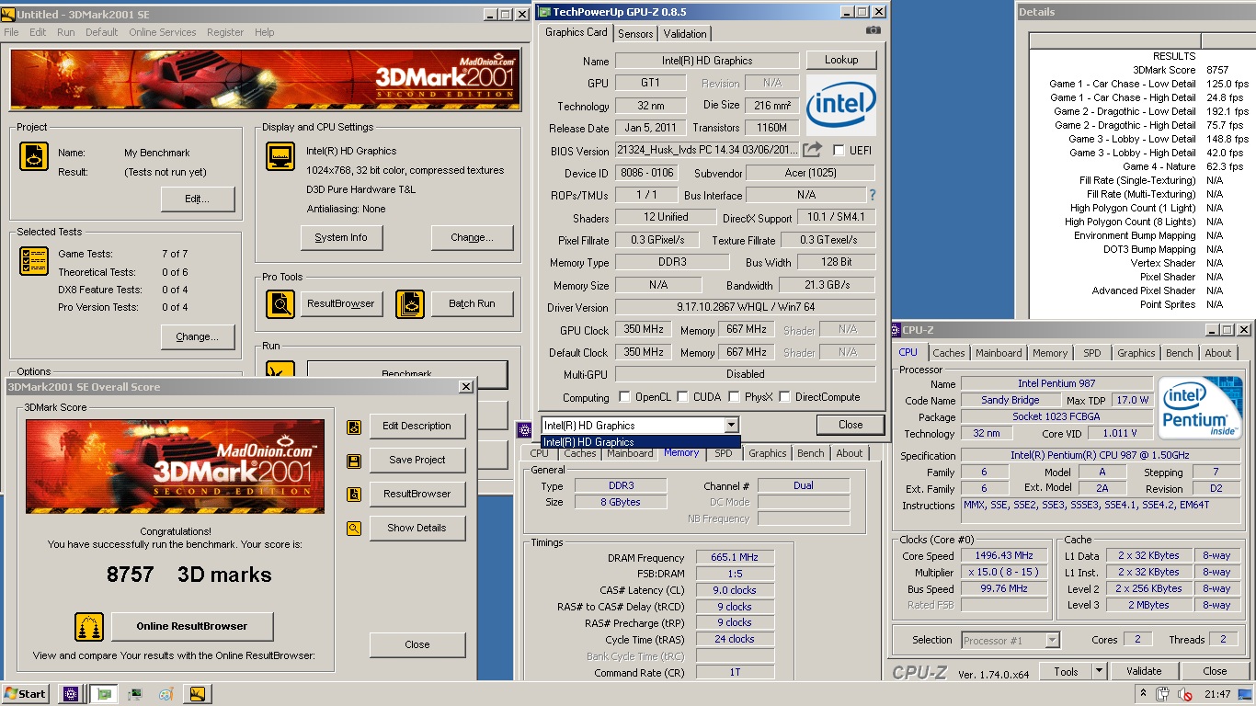The width and height of the screenshot is (1256, 706).
Task: Click the Intel logo in GPU-Z
Action: [841, 106]
